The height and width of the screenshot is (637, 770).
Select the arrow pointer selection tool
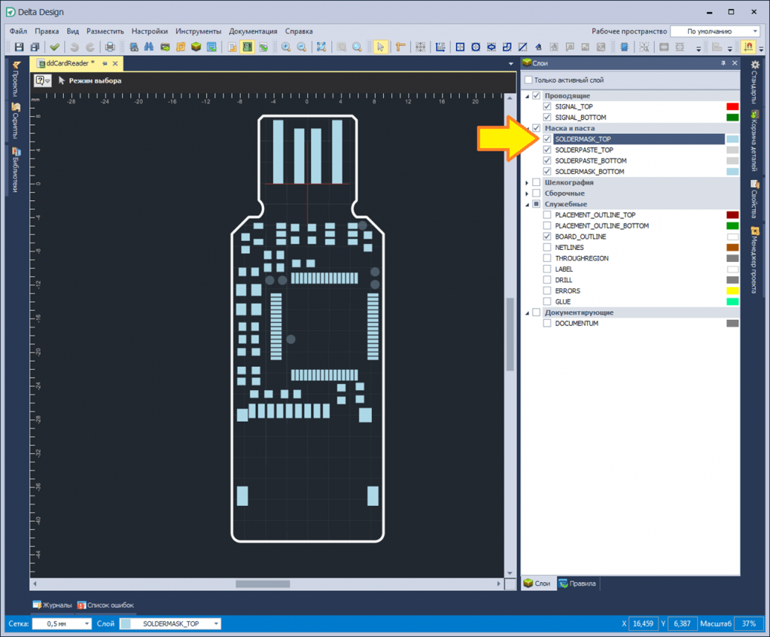point(381,47)
